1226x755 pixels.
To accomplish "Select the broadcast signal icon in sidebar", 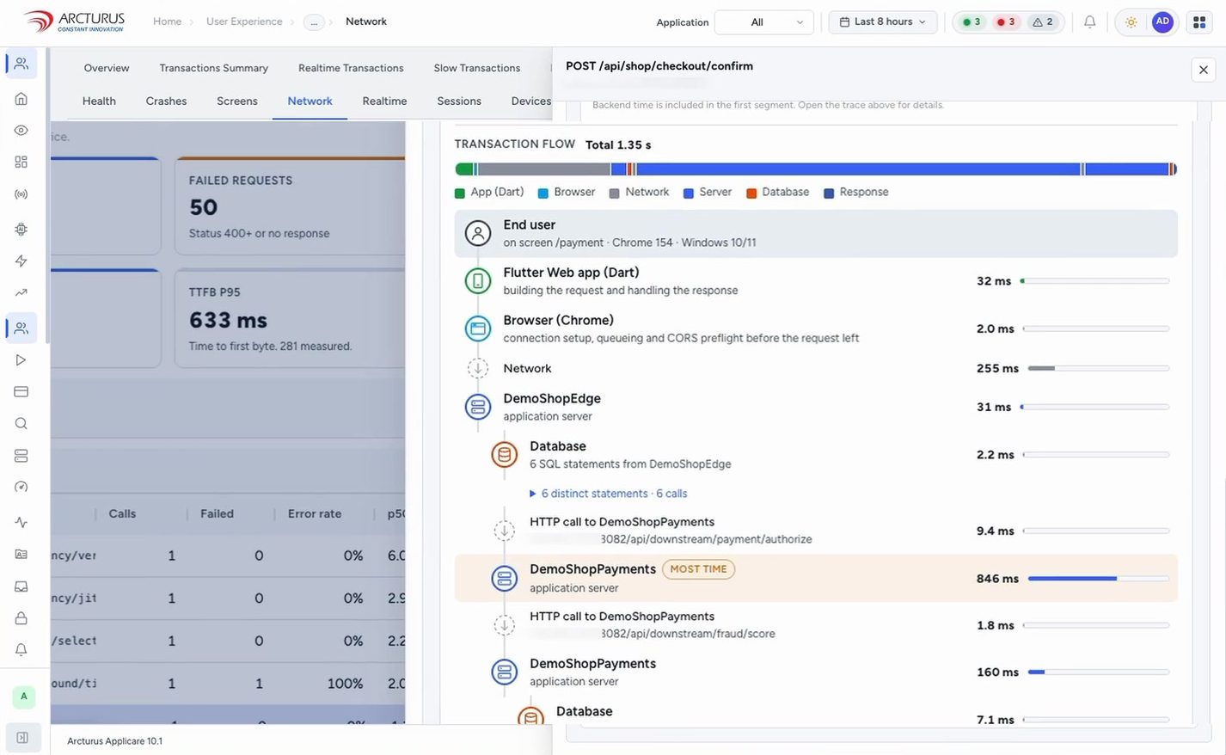I will 21,194.
